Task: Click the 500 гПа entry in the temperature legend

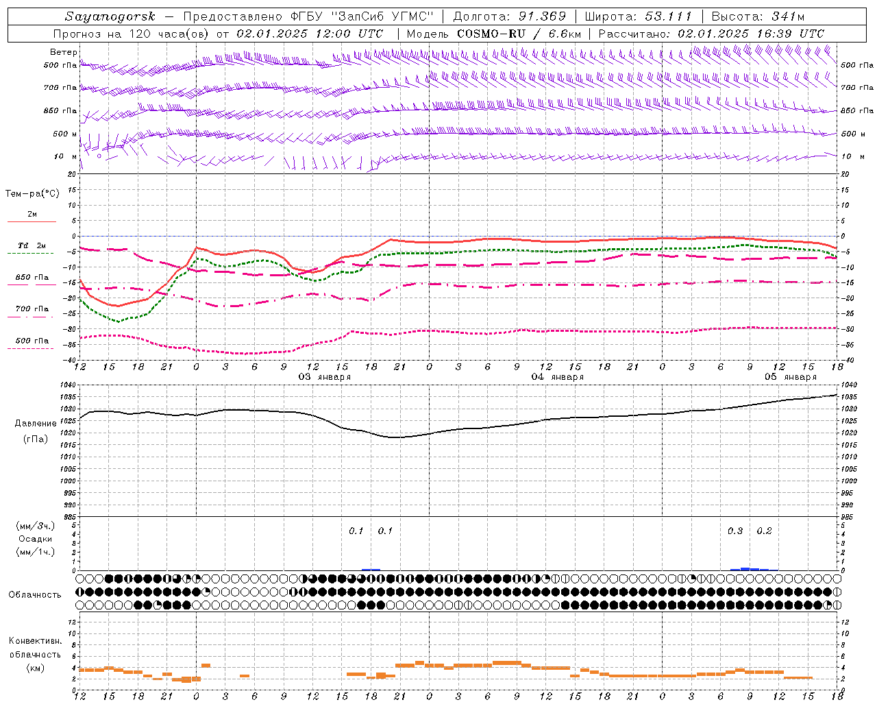Action: [x=32, y=341]
